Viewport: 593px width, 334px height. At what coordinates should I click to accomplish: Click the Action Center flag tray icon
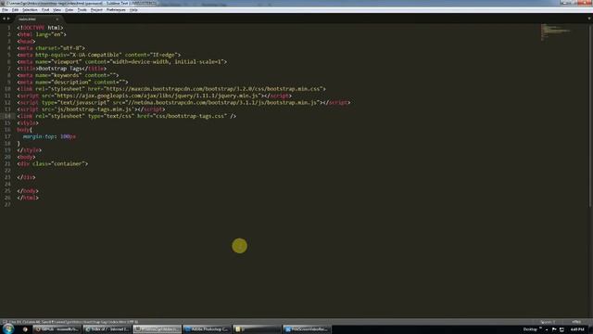(x=554, y=330)
